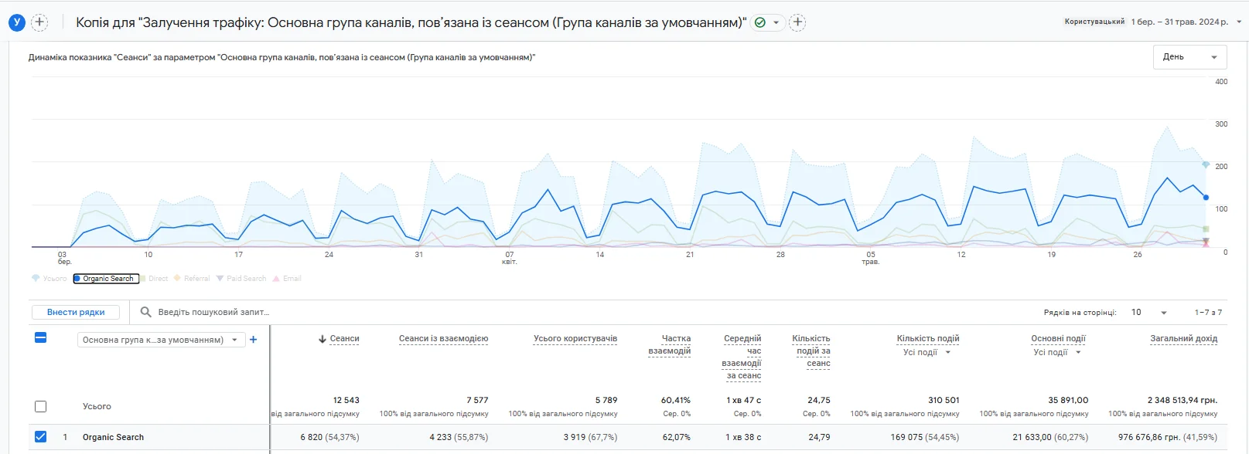Click the blue 'У' segment badge

[16, 22]
